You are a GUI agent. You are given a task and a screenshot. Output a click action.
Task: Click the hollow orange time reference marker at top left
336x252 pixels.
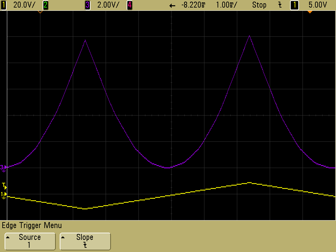tap(40, 12)
